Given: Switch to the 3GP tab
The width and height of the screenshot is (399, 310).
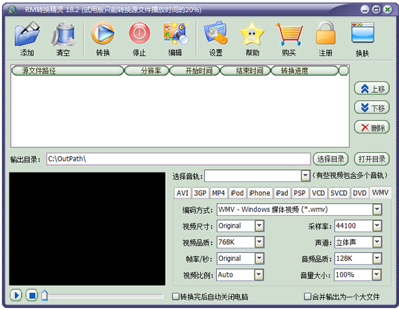Looking at the screenshot, I should coord(200,193).
